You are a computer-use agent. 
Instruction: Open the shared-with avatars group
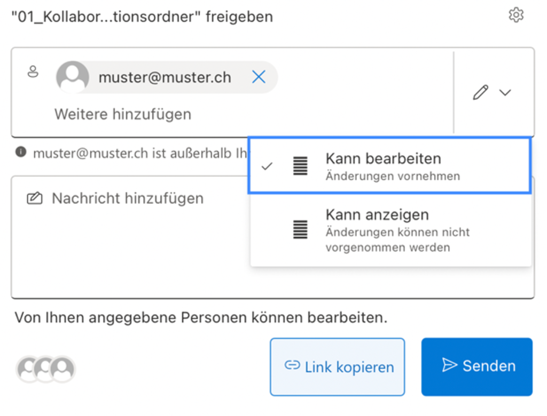(46, 369)
